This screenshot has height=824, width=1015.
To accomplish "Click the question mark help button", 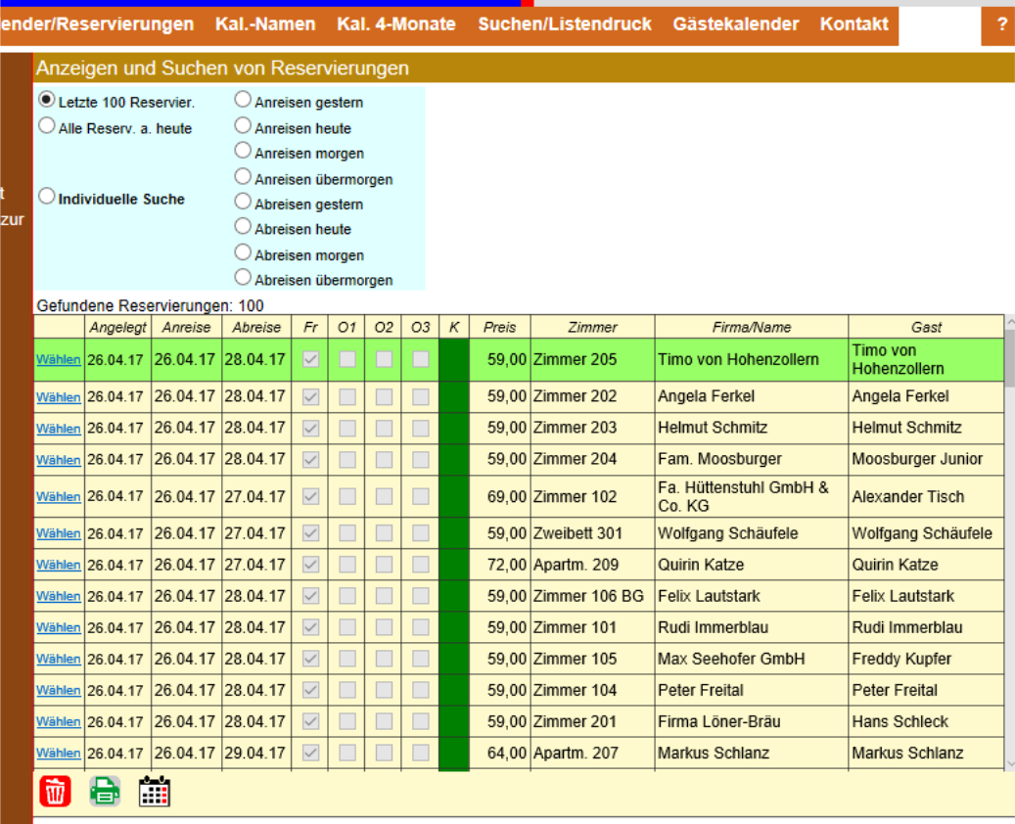I will click(x=1001, y=24).
